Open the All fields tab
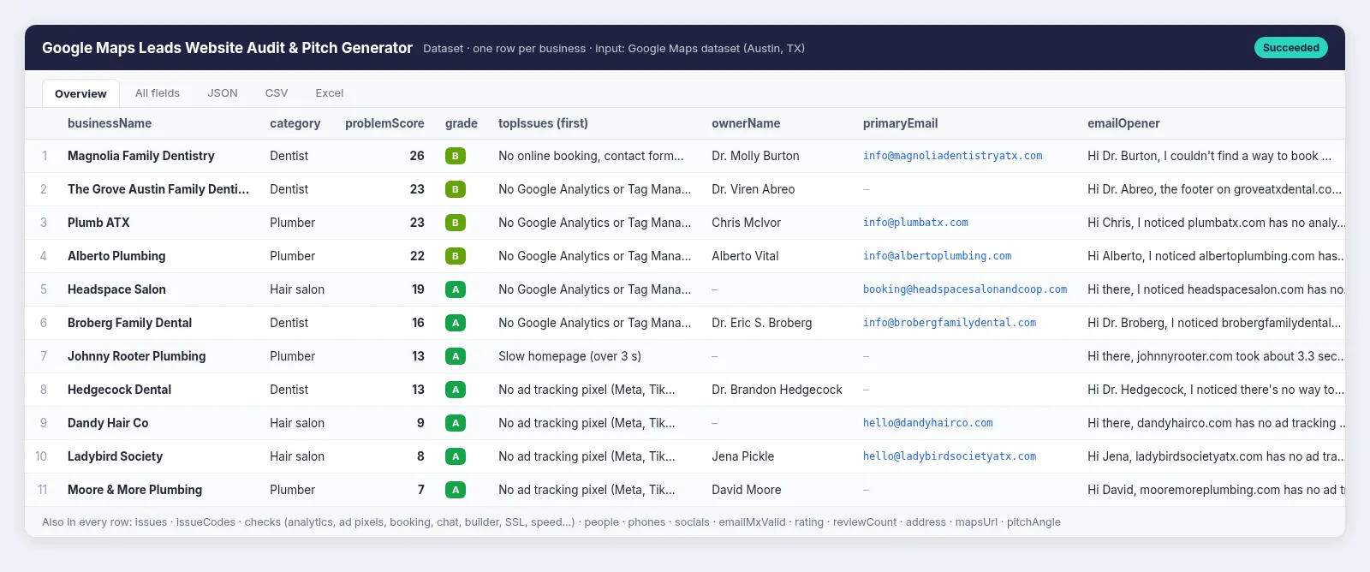 click(158, 93)
